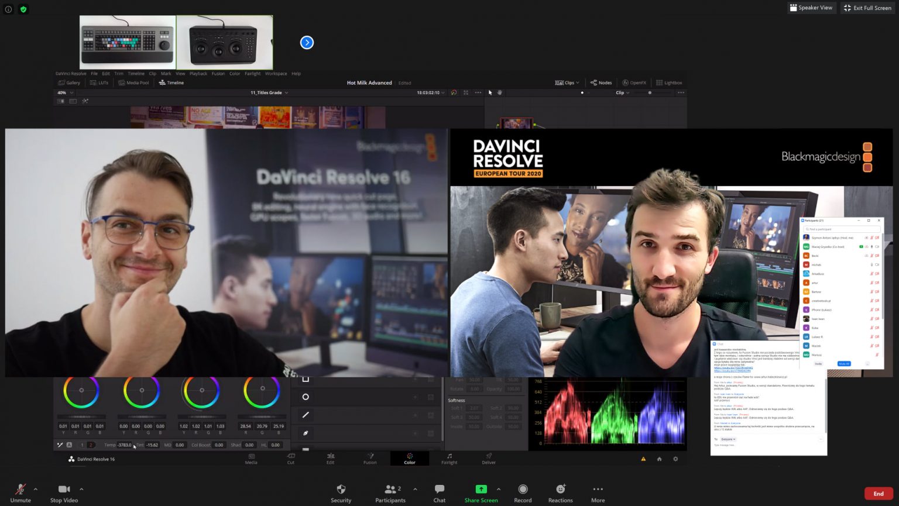Expand audio options arrow next to Unmute
The image size is (899, 506).
[36, 489]
